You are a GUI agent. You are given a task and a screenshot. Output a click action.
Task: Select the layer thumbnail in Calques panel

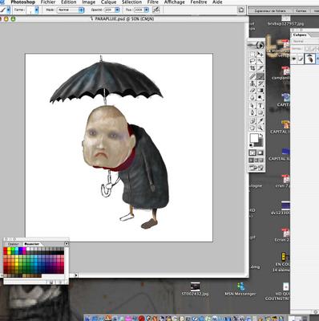coord(310,59)
